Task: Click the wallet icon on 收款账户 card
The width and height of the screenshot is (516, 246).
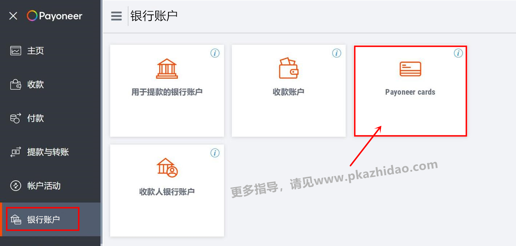Action: point(288,68)
